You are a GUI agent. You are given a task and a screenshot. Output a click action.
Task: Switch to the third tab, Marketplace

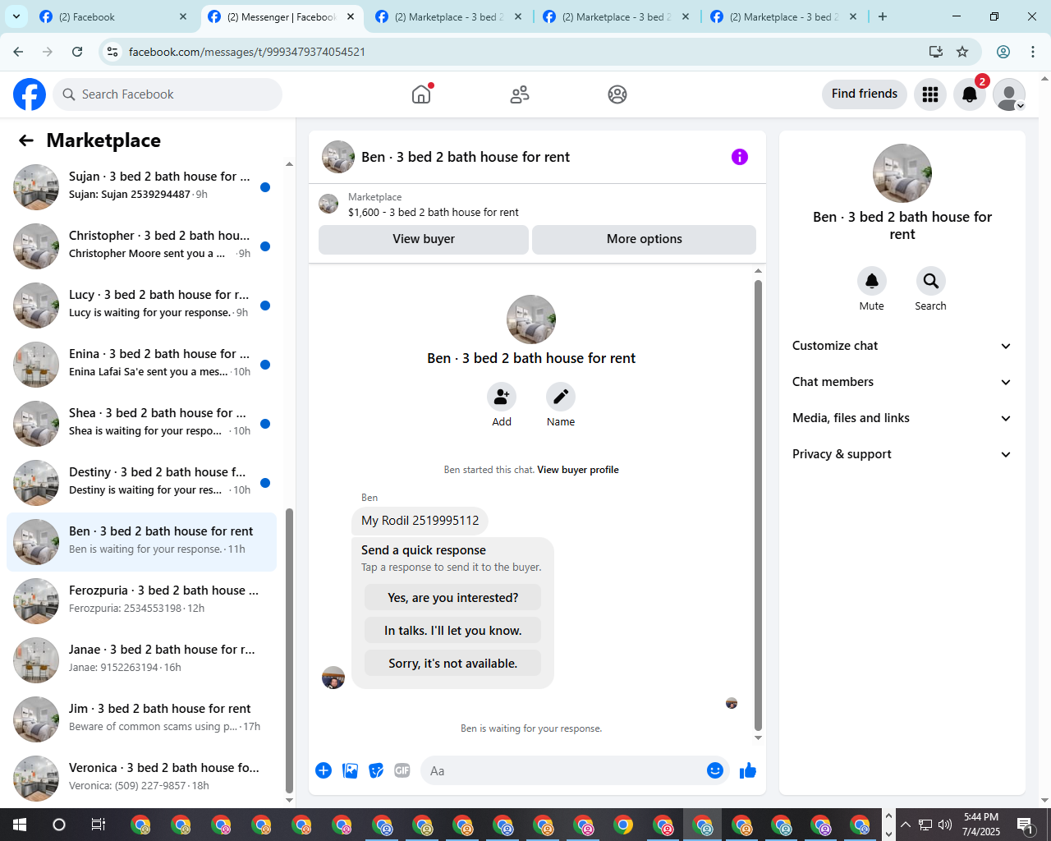[448, 16]
